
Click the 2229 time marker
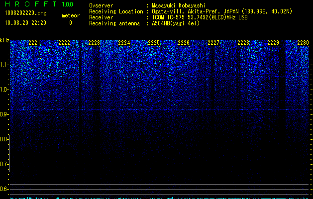273,43
